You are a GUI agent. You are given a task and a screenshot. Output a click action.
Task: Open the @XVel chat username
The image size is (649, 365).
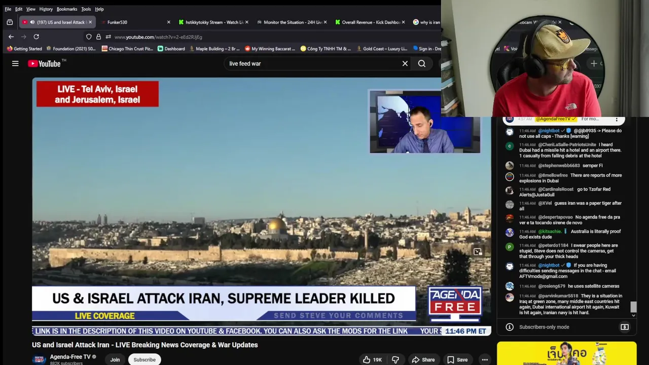[x=545, y=203]
